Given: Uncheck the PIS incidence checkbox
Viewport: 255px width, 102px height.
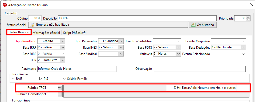Looking at the screenshot, I should pyautogui.click(x=41, y=79).
